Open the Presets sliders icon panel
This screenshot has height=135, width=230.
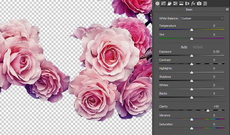point(205,4)
